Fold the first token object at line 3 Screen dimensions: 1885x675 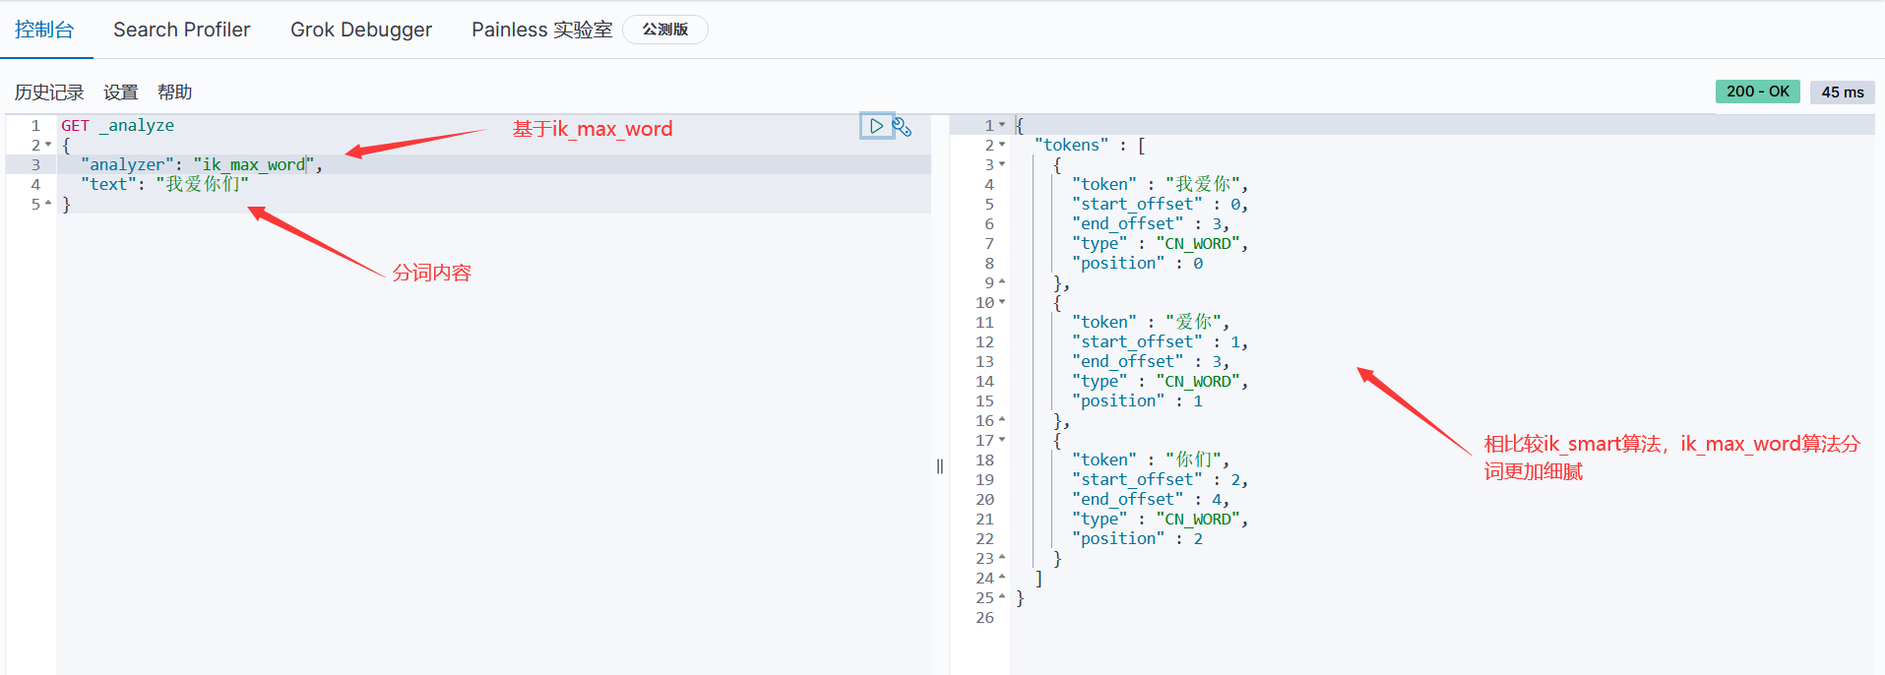1002,164
